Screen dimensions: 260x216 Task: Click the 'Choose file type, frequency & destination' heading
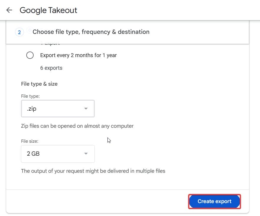(x=91, y=32)
